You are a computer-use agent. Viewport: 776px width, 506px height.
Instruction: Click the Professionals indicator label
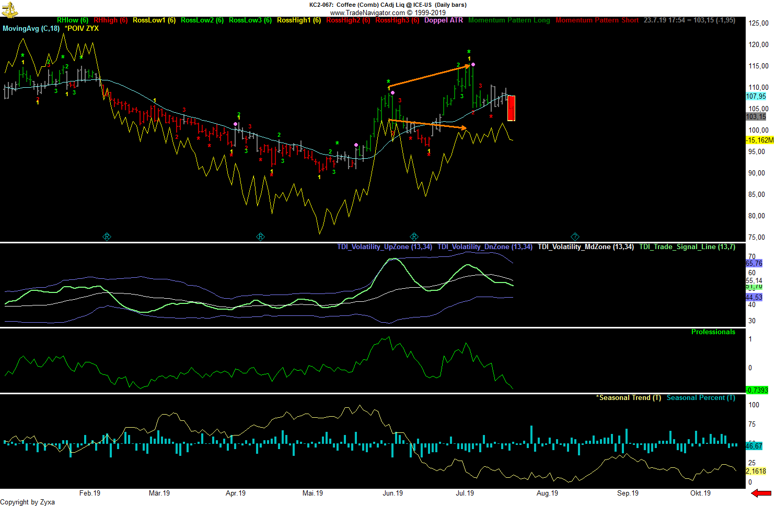click(x=713, y=332)
